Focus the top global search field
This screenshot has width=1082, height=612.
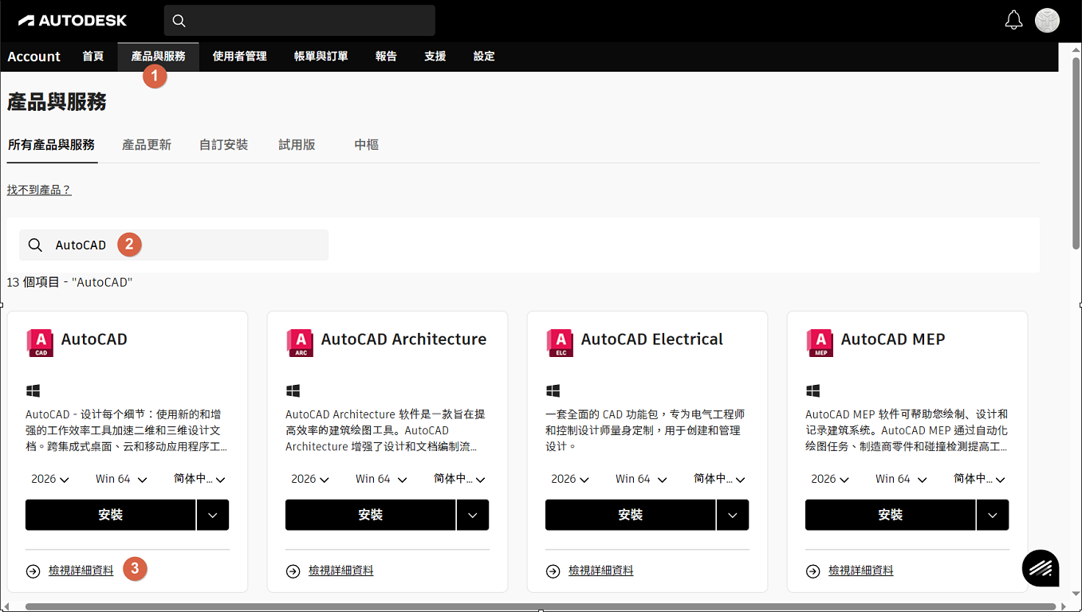[x=300, y=21]
